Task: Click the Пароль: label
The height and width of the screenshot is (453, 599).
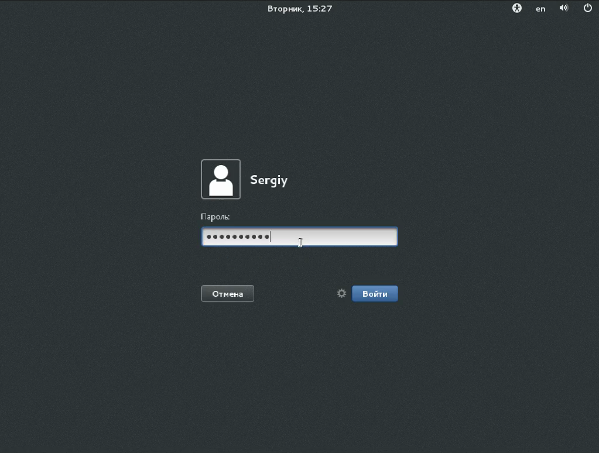Action: tap(215, 217)
